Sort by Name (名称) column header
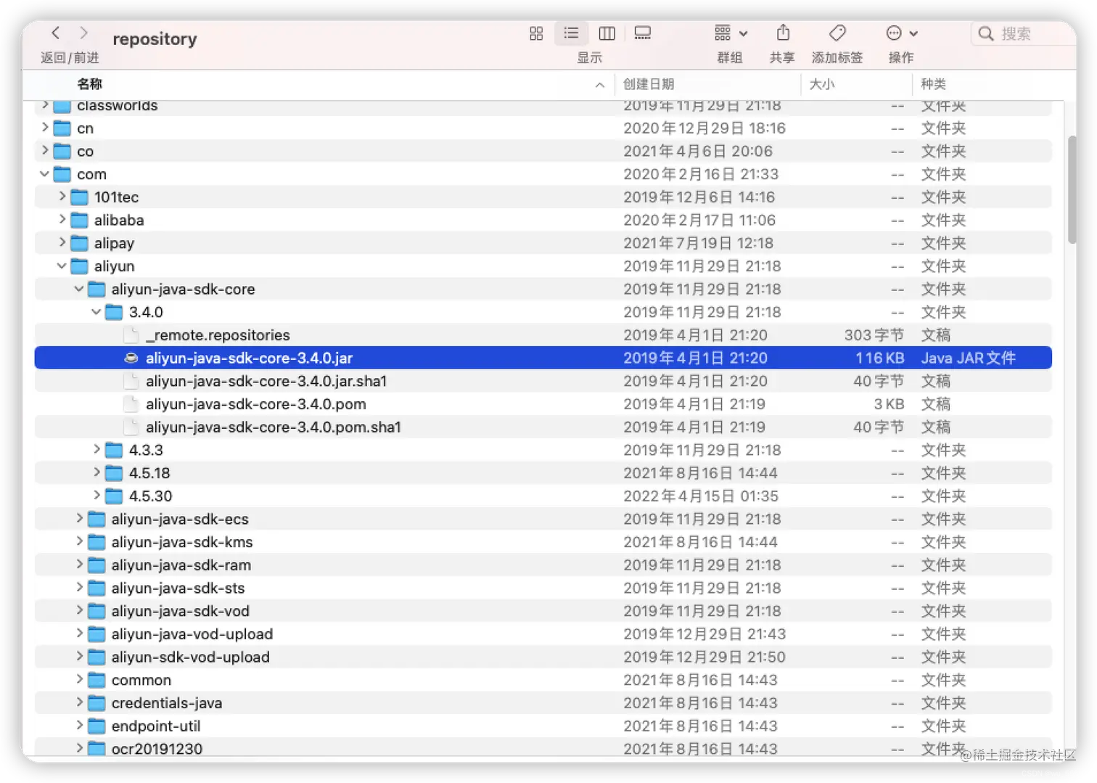The image size is (1097, 783). [x=90, y=84]
